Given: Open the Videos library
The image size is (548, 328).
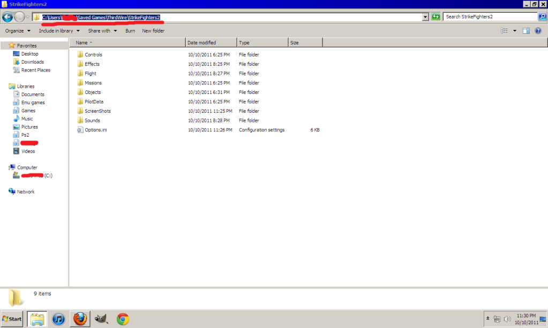Looking at the screenshot, I should 28,151.
